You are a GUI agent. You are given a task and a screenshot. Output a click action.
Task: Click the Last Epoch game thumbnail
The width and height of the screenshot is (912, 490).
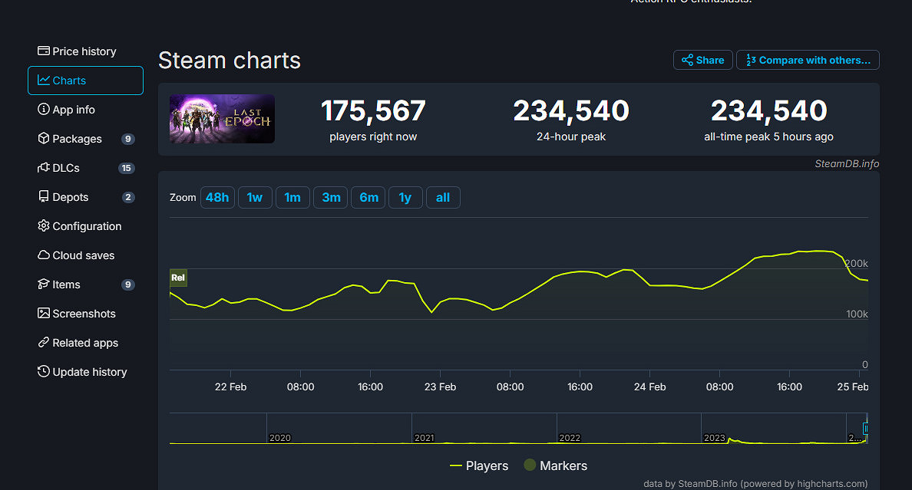pyautogui.click(x=222, y=119)
